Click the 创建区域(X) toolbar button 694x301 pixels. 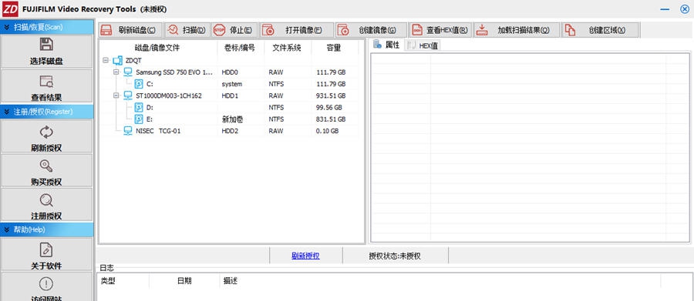601,30
